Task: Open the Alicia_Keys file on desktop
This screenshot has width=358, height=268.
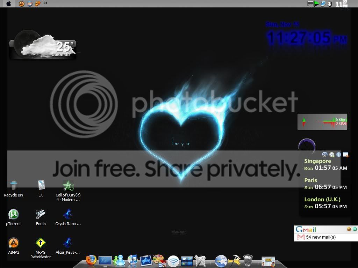Action: click(68, 246)
